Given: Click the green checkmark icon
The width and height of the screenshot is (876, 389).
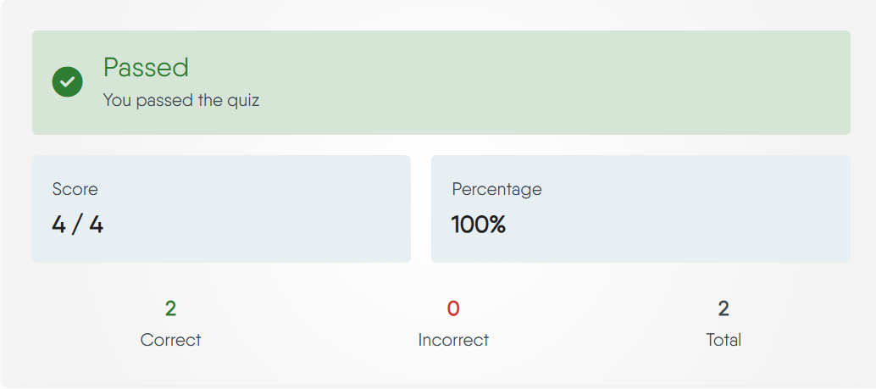Looking at the screenshot, I should 67,82.
